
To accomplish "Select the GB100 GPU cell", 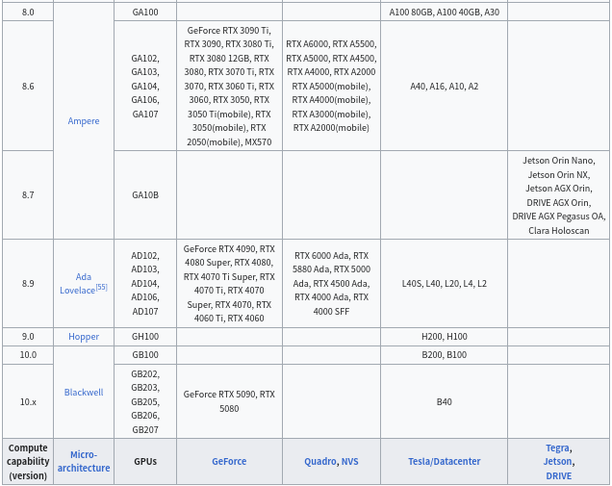I will tap(145, 355).
